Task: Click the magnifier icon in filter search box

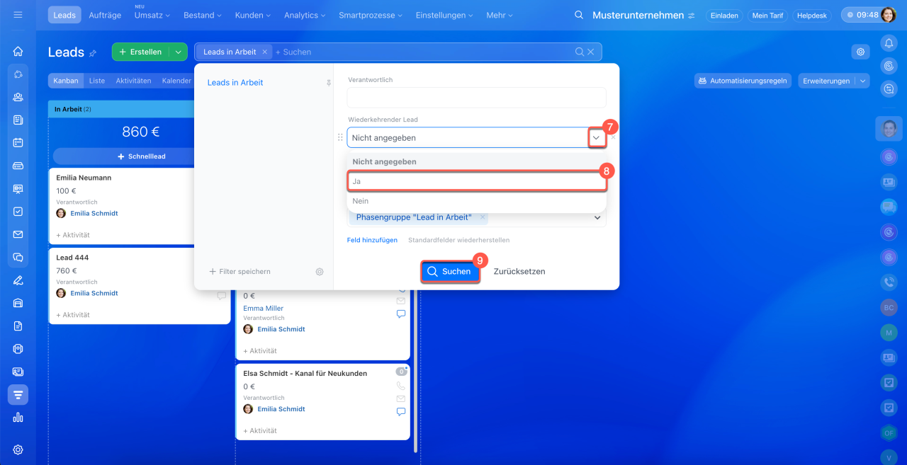Action: pos(580,52)
